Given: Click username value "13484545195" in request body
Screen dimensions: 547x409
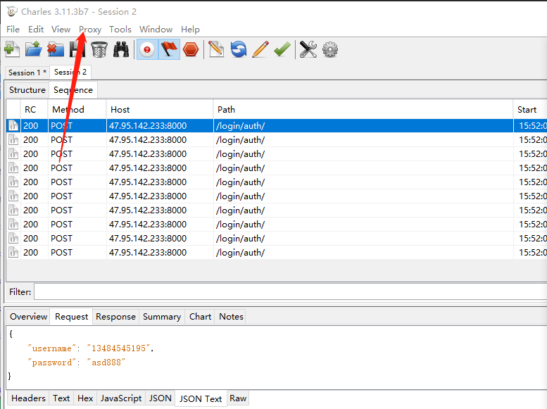Looking at the screenshot, I should point(118,348).
